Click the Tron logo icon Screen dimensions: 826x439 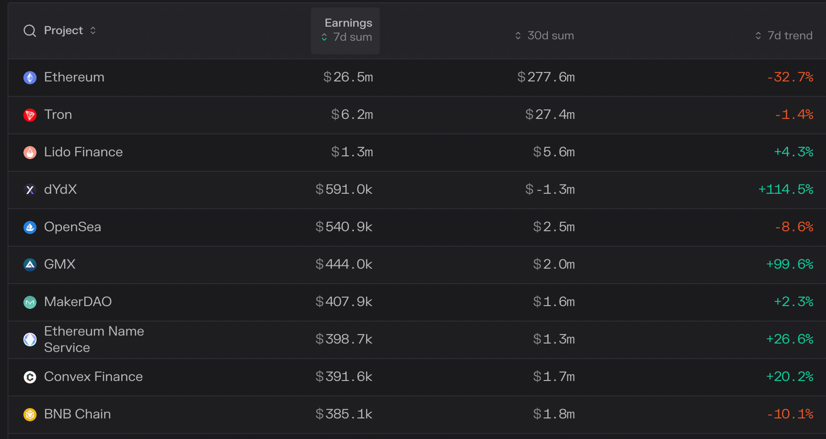click(30, 115)
